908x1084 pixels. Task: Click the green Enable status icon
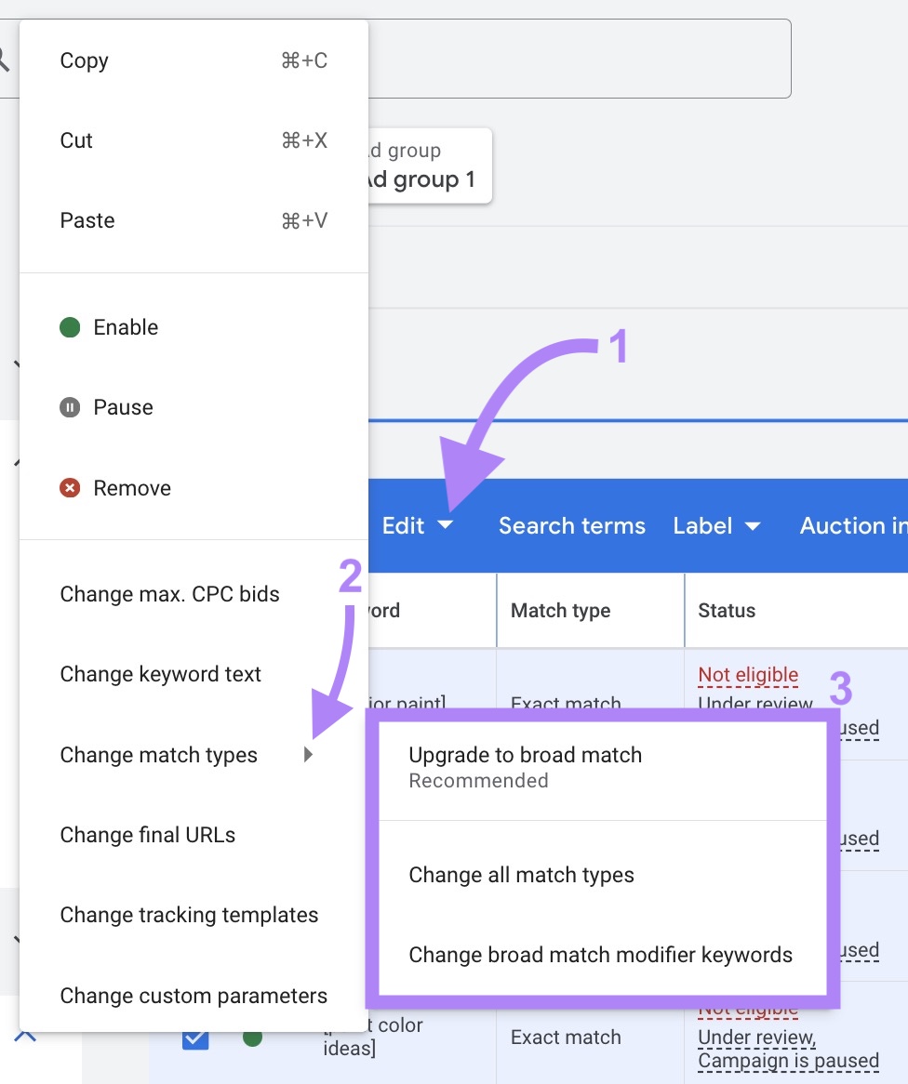point(70,326)
